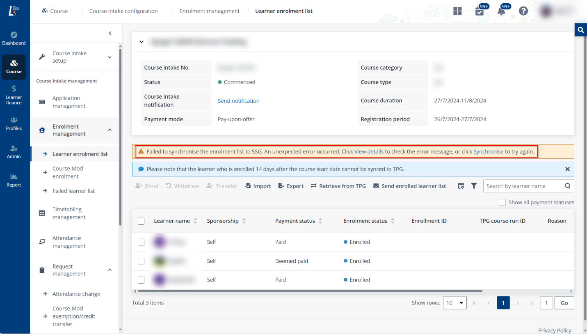Open the blue search side tab
Image resolution: width=587 pixels, height=334 pixels.
580,30
